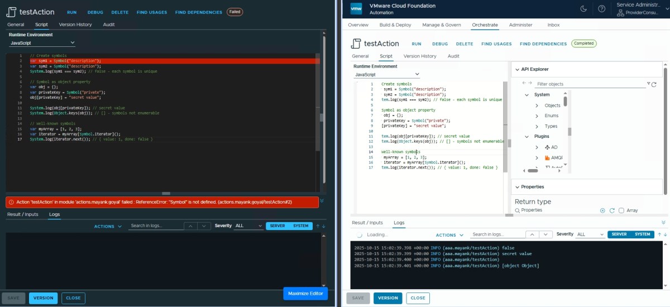Click sort logs up arrow in right window
This screenshot has height=307, width=670.
659,234
